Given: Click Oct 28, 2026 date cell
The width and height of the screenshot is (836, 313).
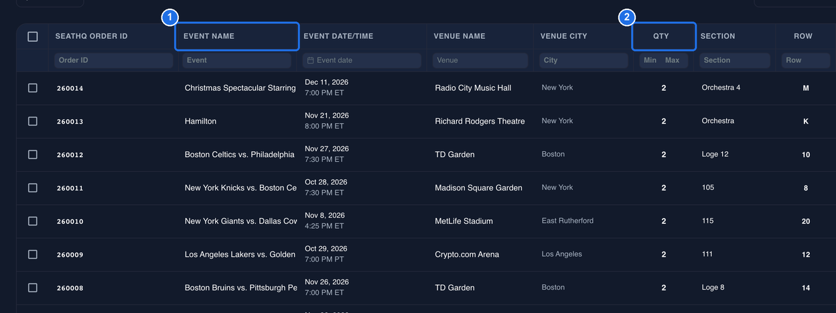Looking at the screenshot, I should point(326,183).
